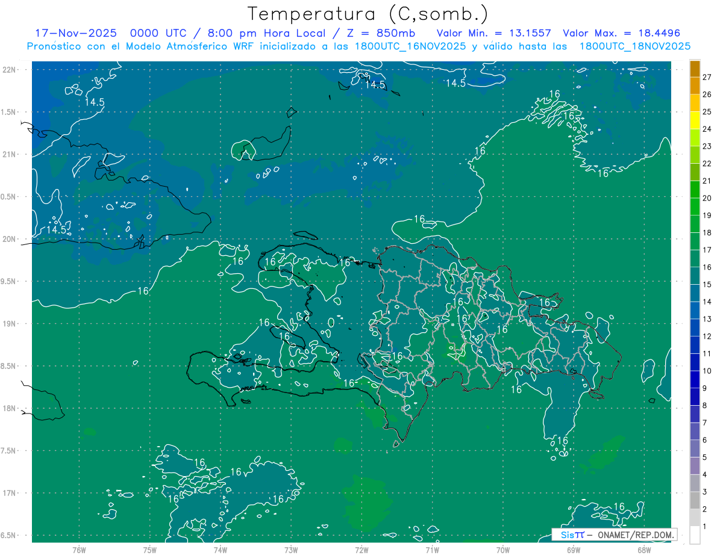Click value 14 on the color scale
The height and width of the screenshot is (558, 723).
point(707,302)
